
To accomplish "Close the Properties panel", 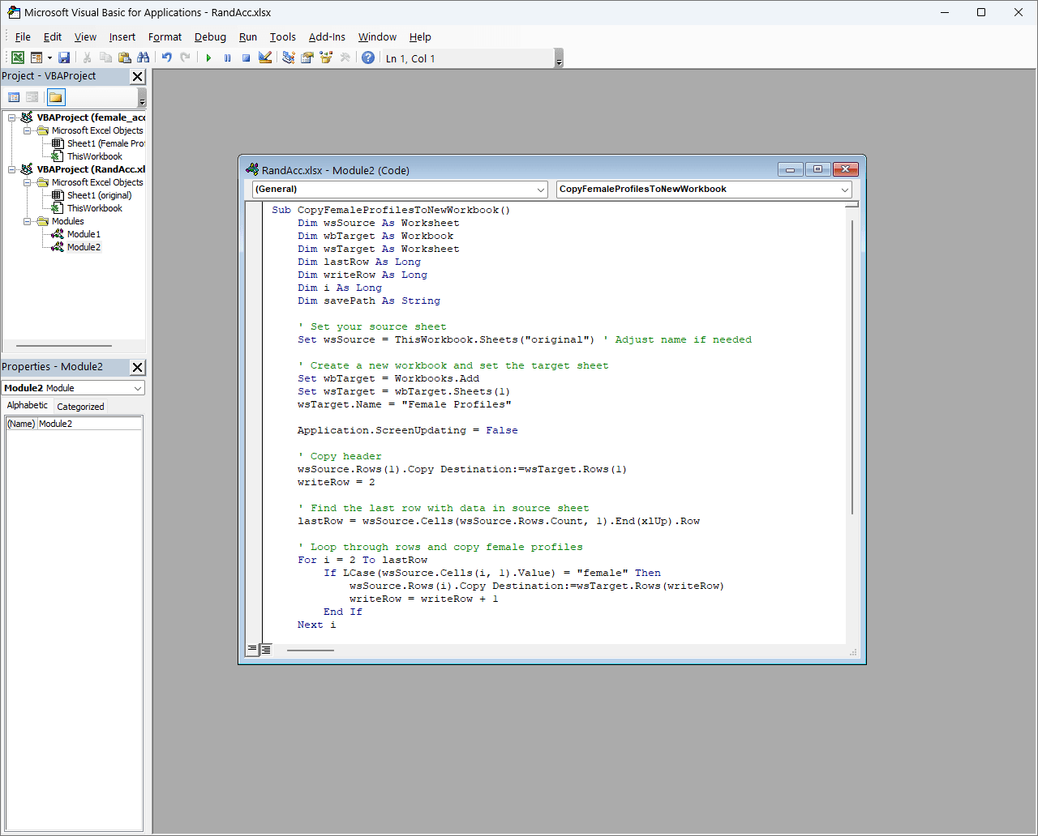I will [x=137, y=367].
